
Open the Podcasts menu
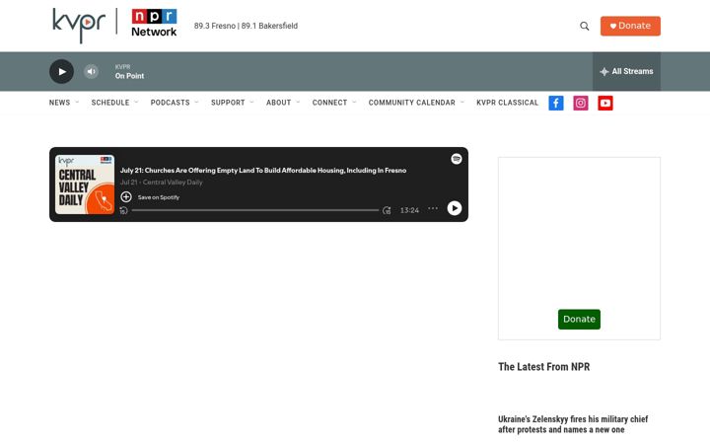170,103
